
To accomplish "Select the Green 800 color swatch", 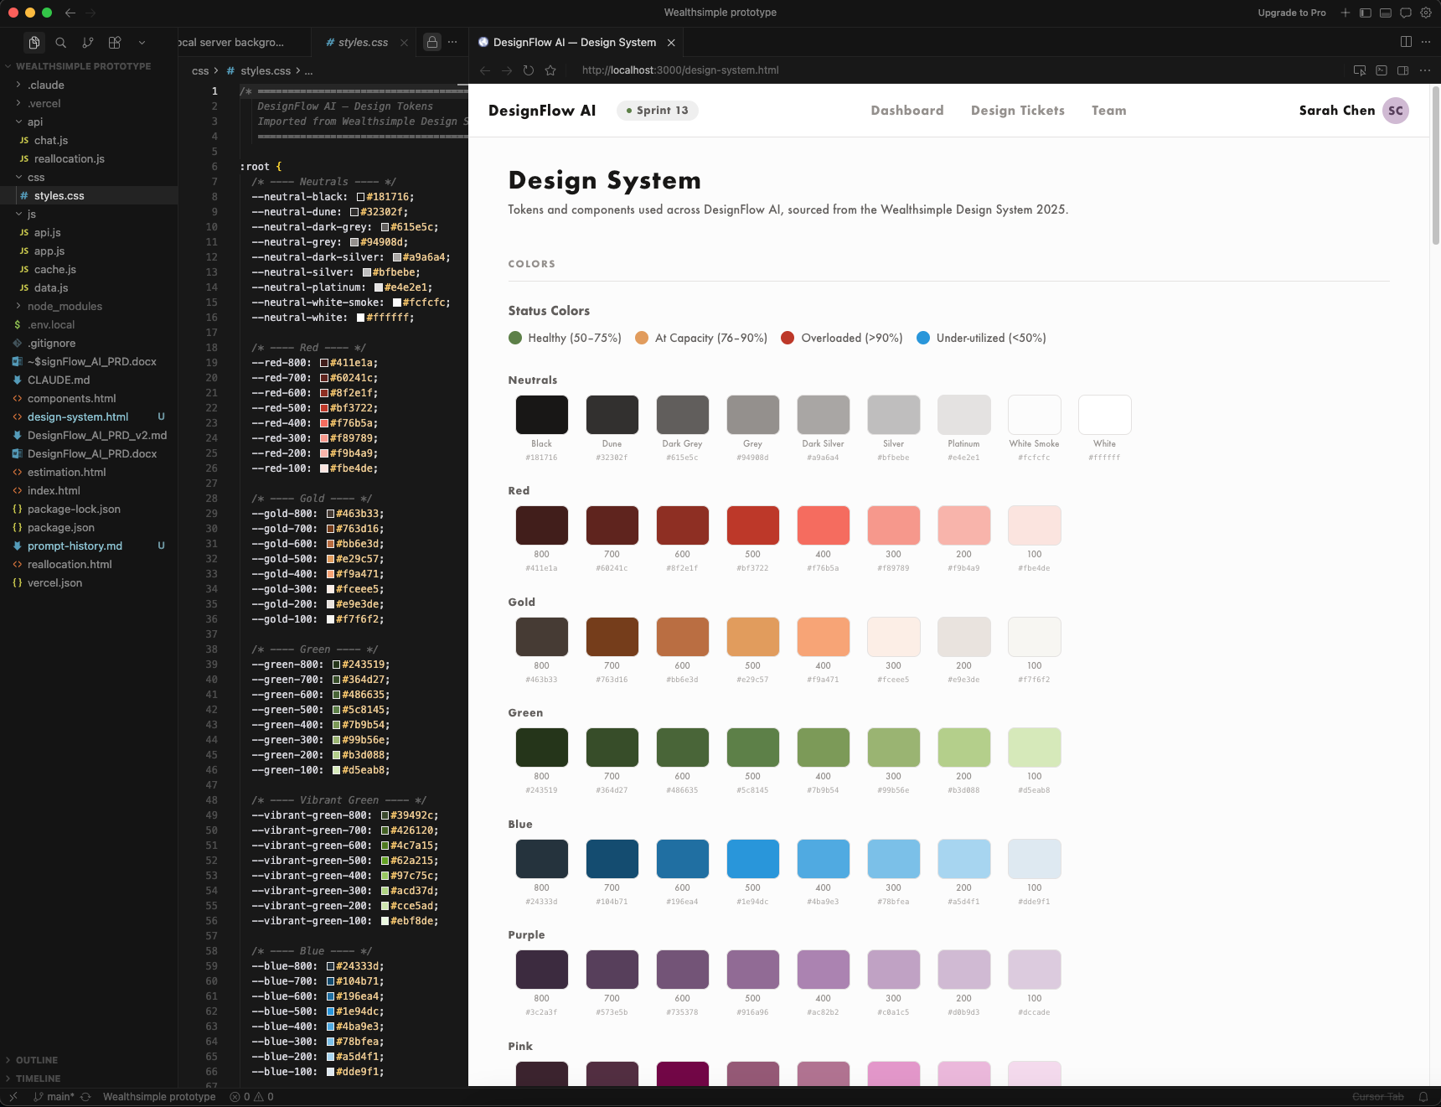I will pyautogui.click(x=541, y=747).
